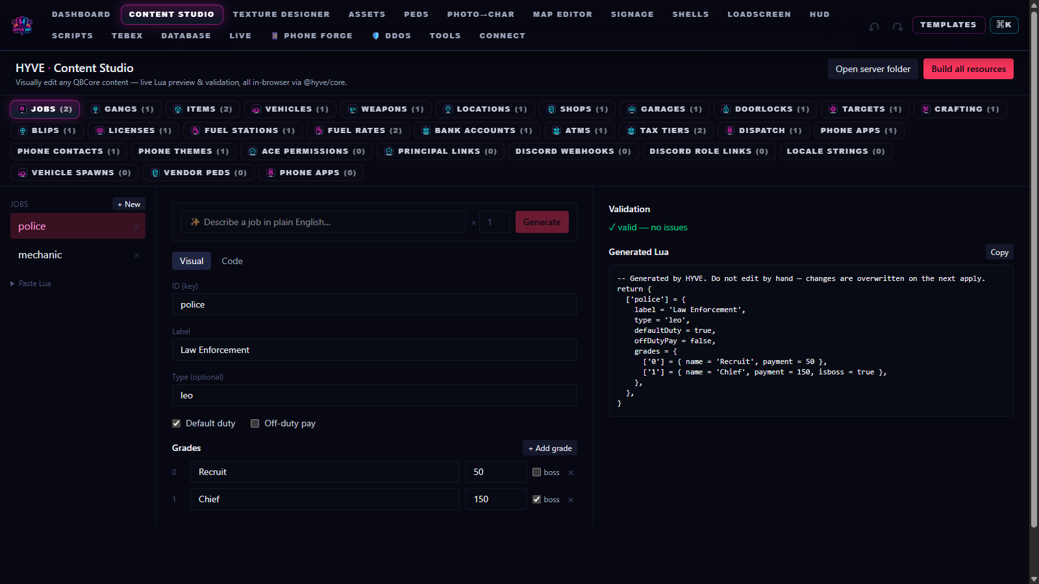1039x584 pixels.
Task: Open the Ace Permissions category chip
Action: [307, 151]
